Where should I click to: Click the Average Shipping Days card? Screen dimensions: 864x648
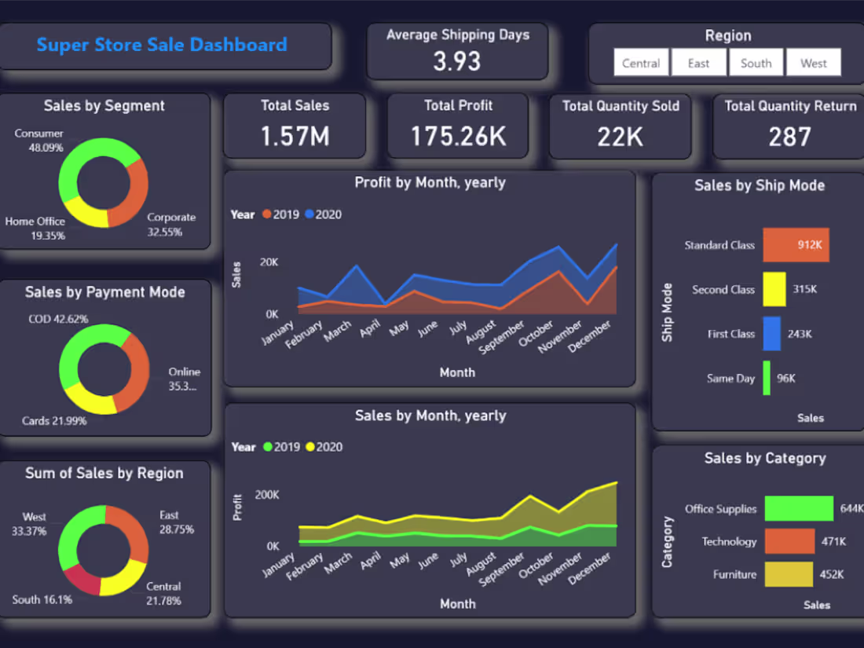(x=458, y=49)
